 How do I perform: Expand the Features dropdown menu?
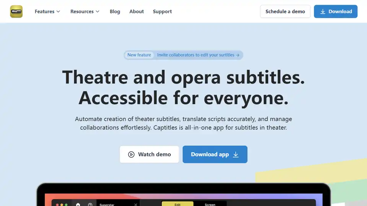click(x=47, y=11)
